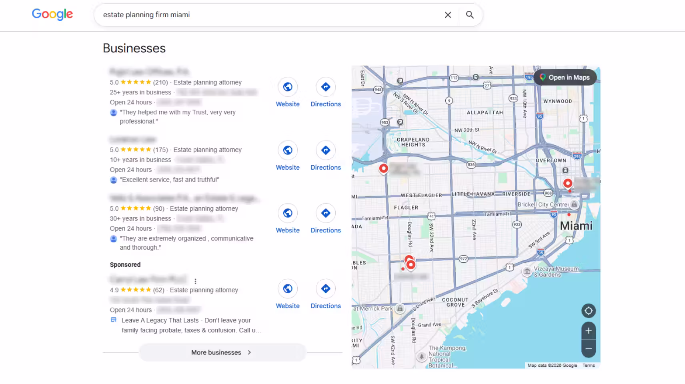Screen dimensions: 685x384
Task: Click the "25+ years in business" text
Action: pos(140,92)
